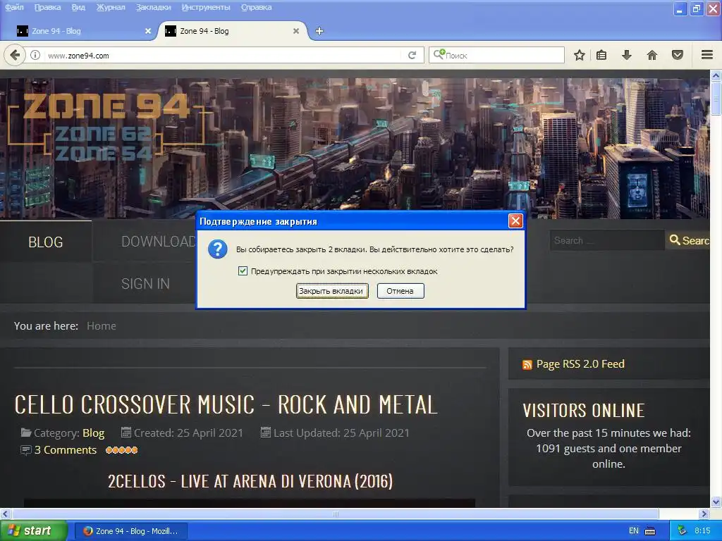Viewport: 722px width, 541px height.
Task: Click the horizontal scrollbar right arrow
Action: [704, 514]
